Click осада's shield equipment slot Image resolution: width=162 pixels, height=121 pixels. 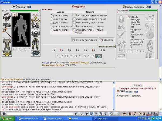click(x=35, y=33)
